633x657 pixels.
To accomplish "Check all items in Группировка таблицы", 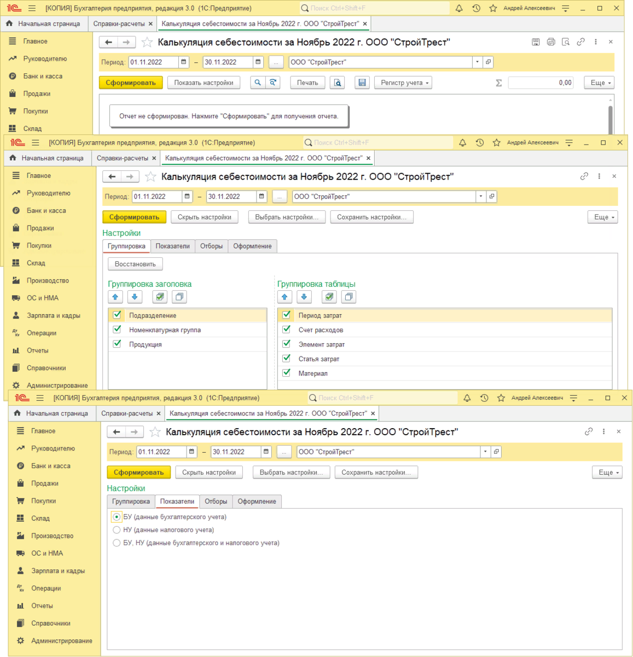I will [x=329, y=297].
